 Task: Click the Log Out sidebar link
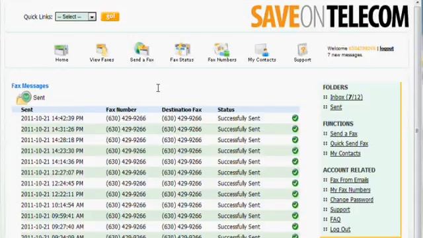[340, 229]
